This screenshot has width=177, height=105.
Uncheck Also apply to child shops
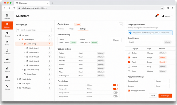[x=129, y=91]
